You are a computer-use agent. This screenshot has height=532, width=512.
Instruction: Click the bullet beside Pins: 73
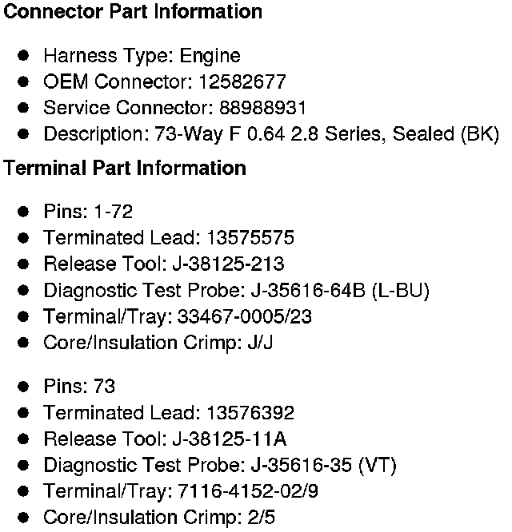(x=24, y=387)
